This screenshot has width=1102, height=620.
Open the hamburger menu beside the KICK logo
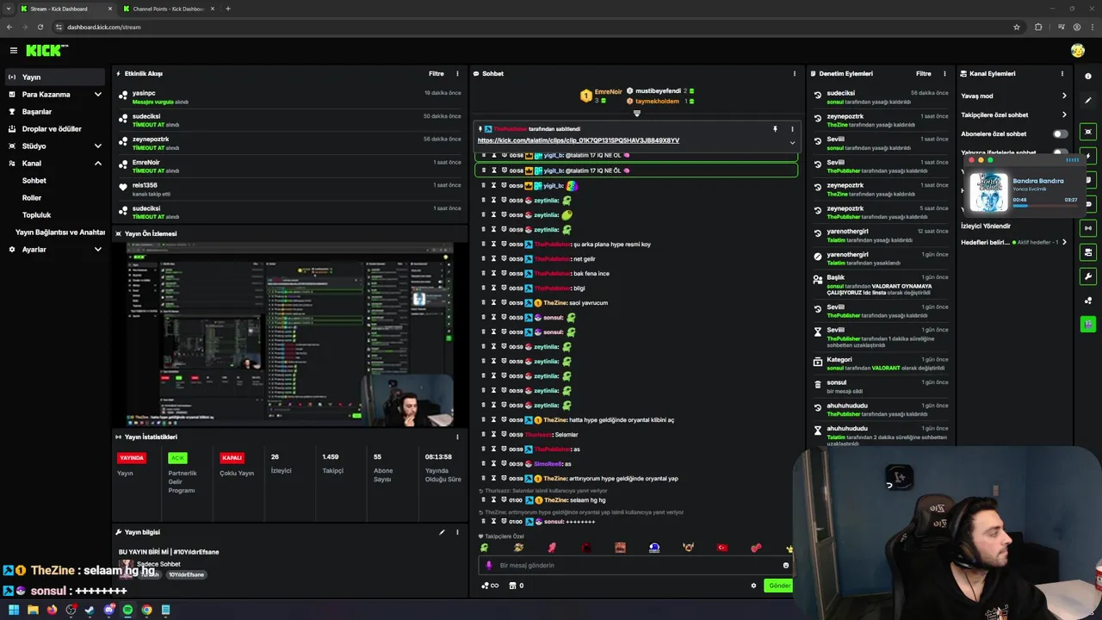(x=13, y=51)
